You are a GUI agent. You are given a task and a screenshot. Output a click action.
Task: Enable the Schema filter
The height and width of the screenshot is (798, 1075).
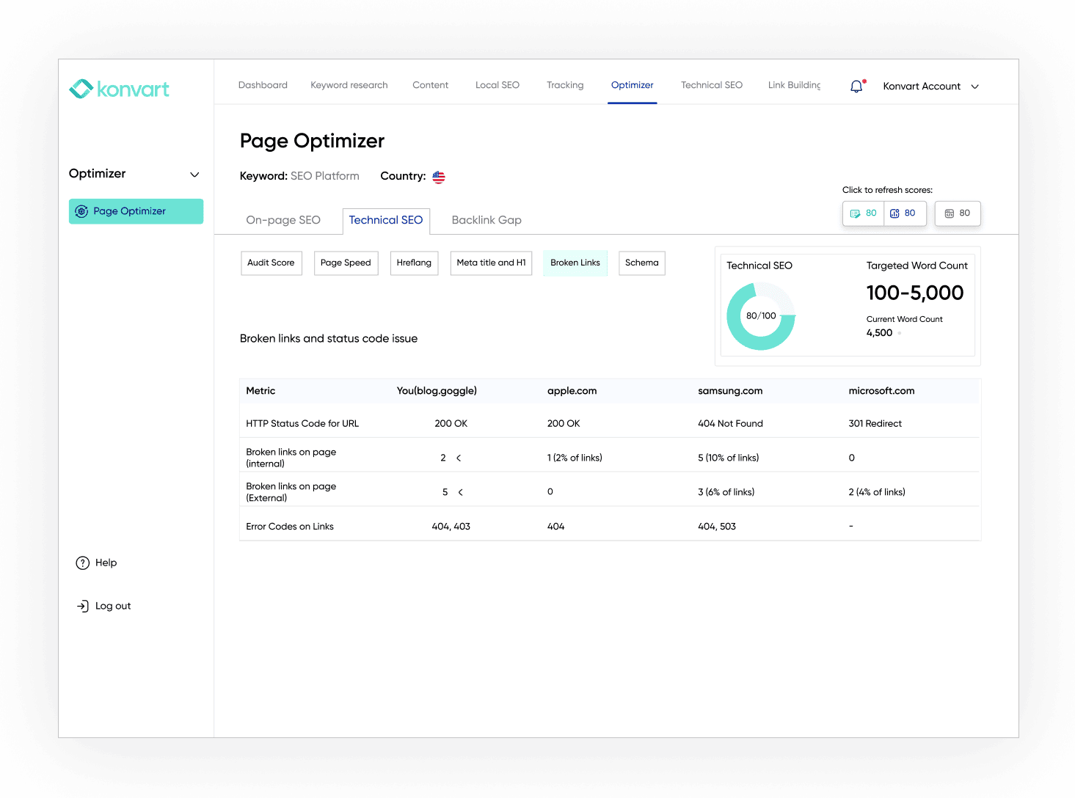click(x=641, y=263)
